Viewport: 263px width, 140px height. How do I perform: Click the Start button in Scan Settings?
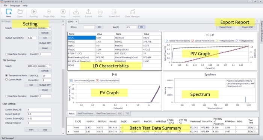tap(31, 130)
